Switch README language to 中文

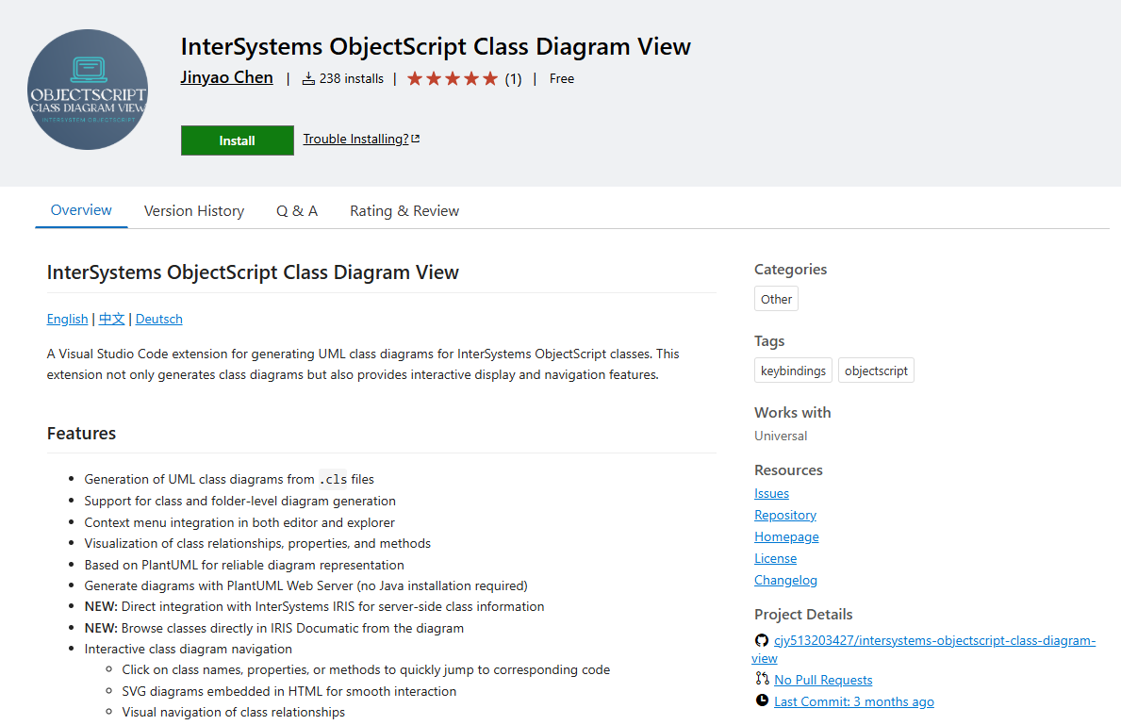coord(111,320)
